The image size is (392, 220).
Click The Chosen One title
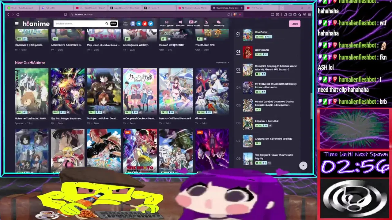click(x=205, y=45)
